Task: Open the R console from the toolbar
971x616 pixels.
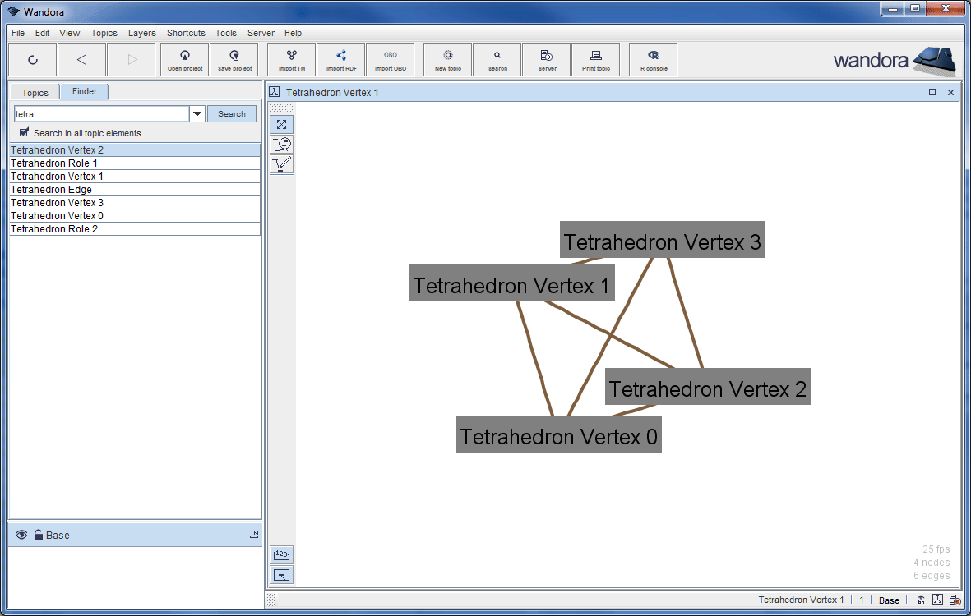Action: pyautogui.click(x=652, y=59)
